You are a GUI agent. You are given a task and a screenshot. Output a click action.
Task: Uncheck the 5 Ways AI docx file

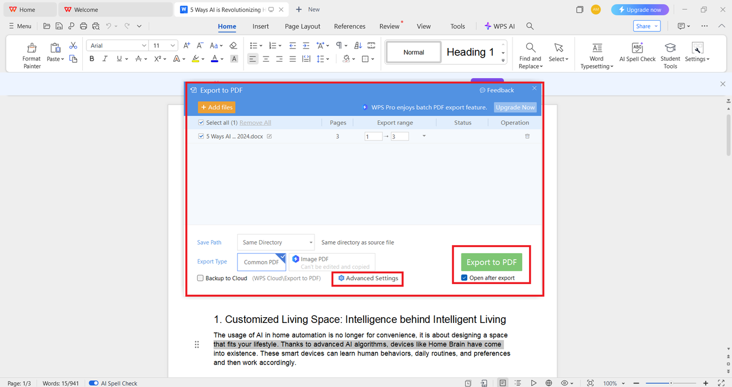tap(201, 137)
